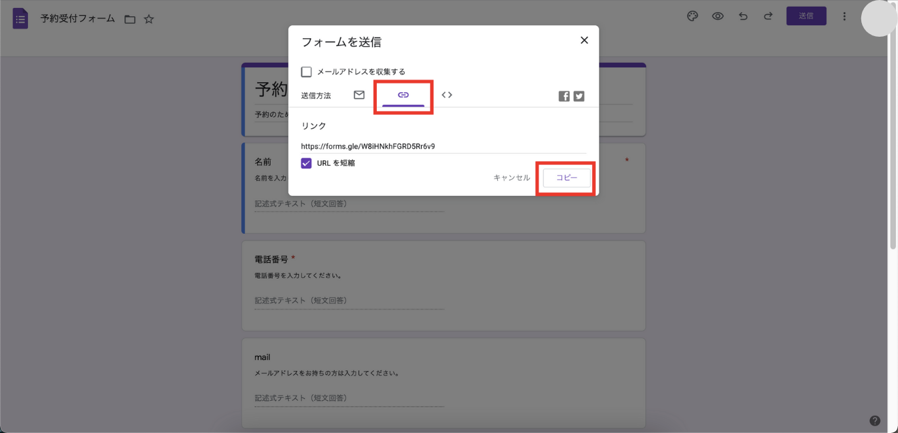
Task: Open the theme customization palette
Action: 692,15
